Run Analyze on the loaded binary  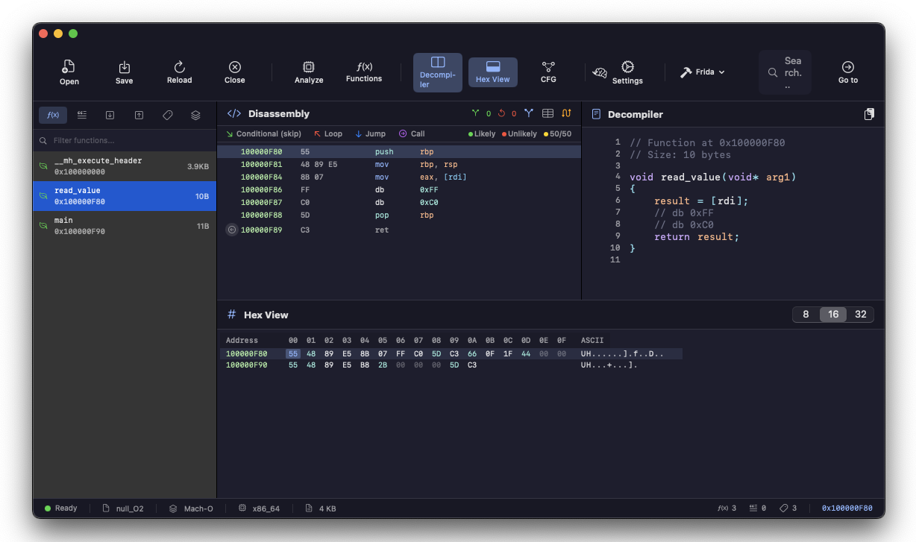(x=308, y=72)
